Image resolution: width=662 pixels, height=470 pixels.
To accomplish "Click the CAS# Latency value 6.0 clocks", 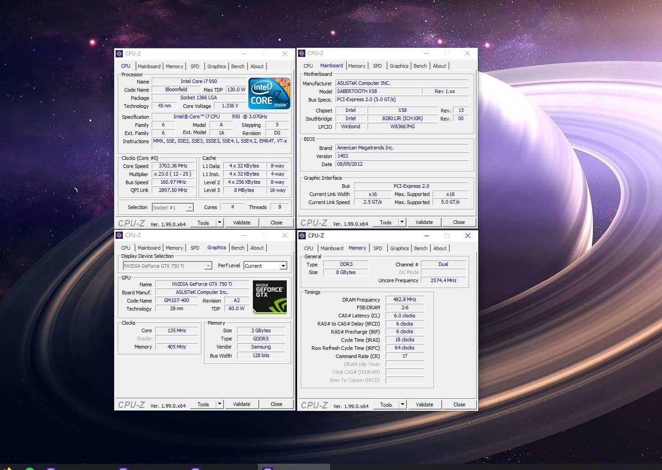I will [405, 316].
